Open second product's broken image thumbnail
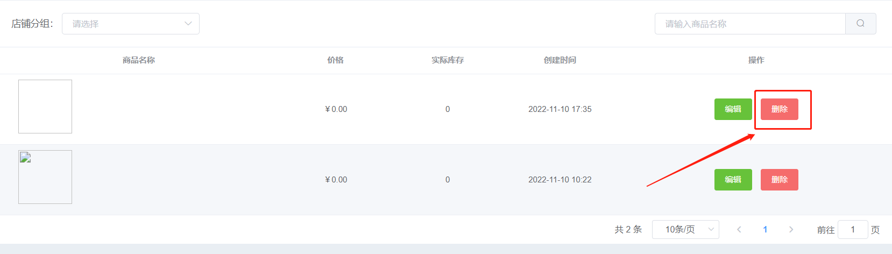 pos(45,177)
